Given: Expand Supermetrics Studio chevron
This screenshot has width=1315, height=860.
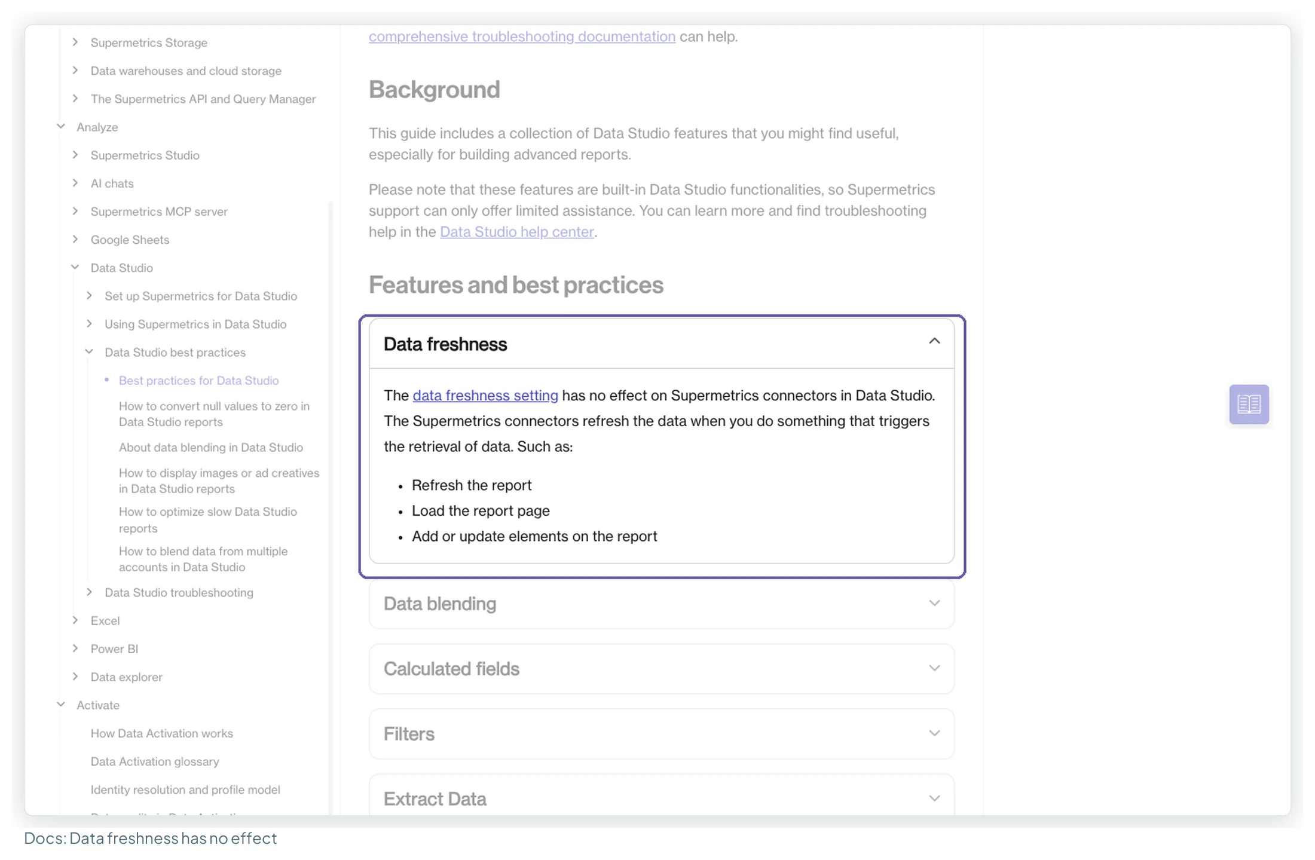Looking at the screenshot, I should click(75, 154).
